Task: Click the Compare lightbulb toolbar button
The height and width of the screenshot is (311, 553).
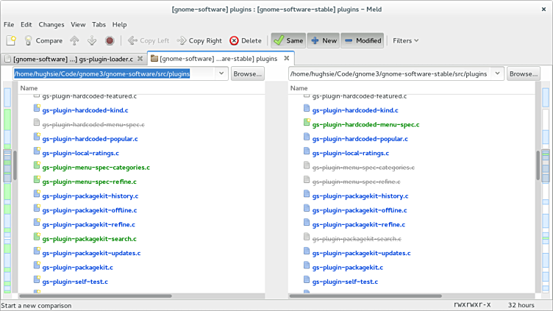Action: coord(43,40)
